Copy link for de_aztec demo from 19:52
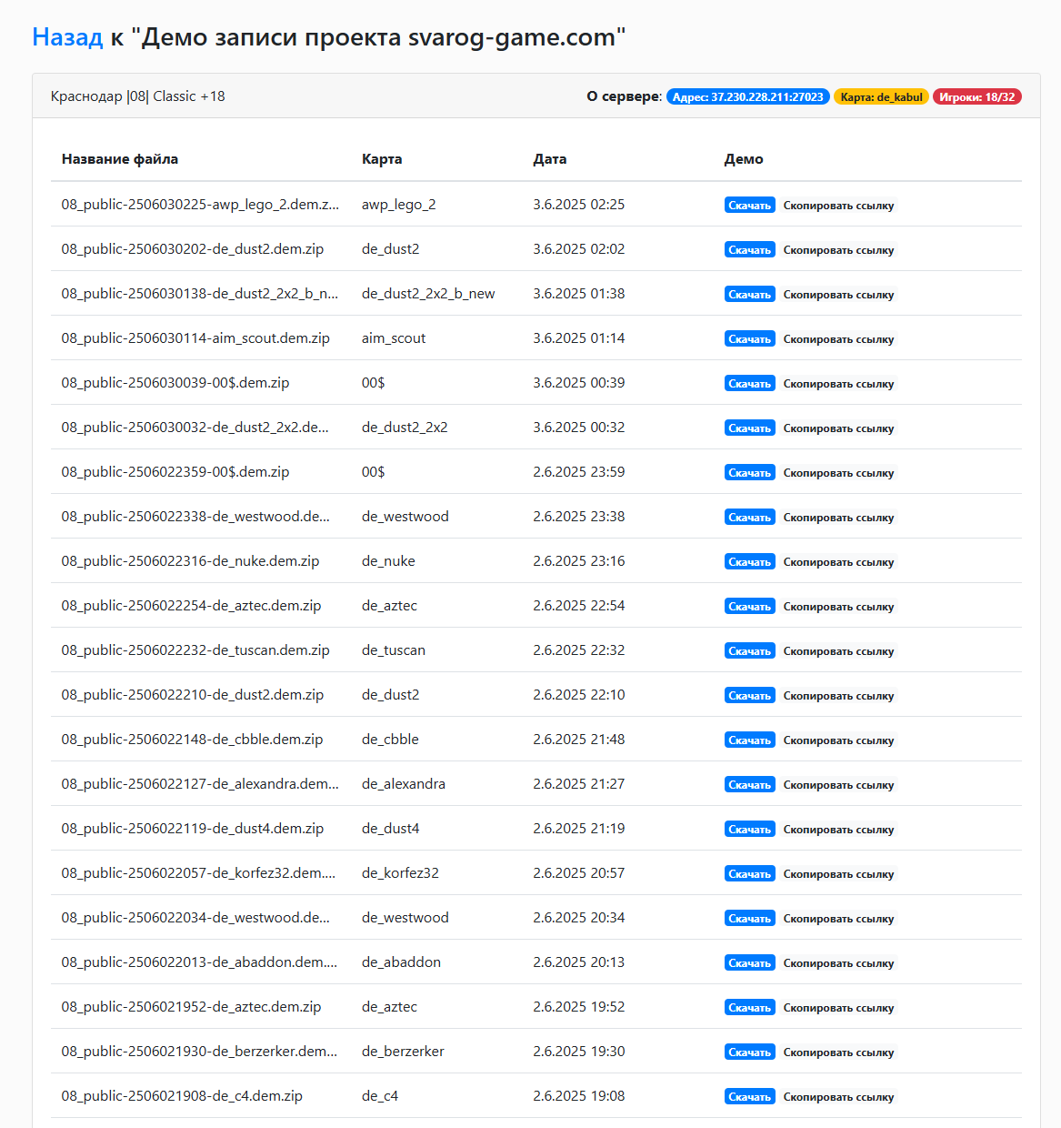The width and height of the screenshot is (1061, 1128). (839, 1007)
